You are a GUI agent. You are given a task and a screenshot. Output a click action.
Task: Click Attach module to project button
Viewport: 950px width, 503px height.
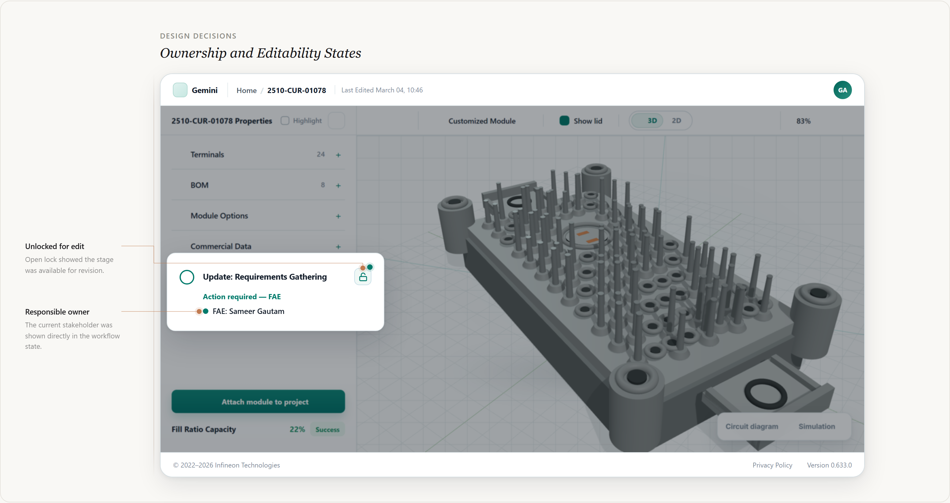coord(258,402)
